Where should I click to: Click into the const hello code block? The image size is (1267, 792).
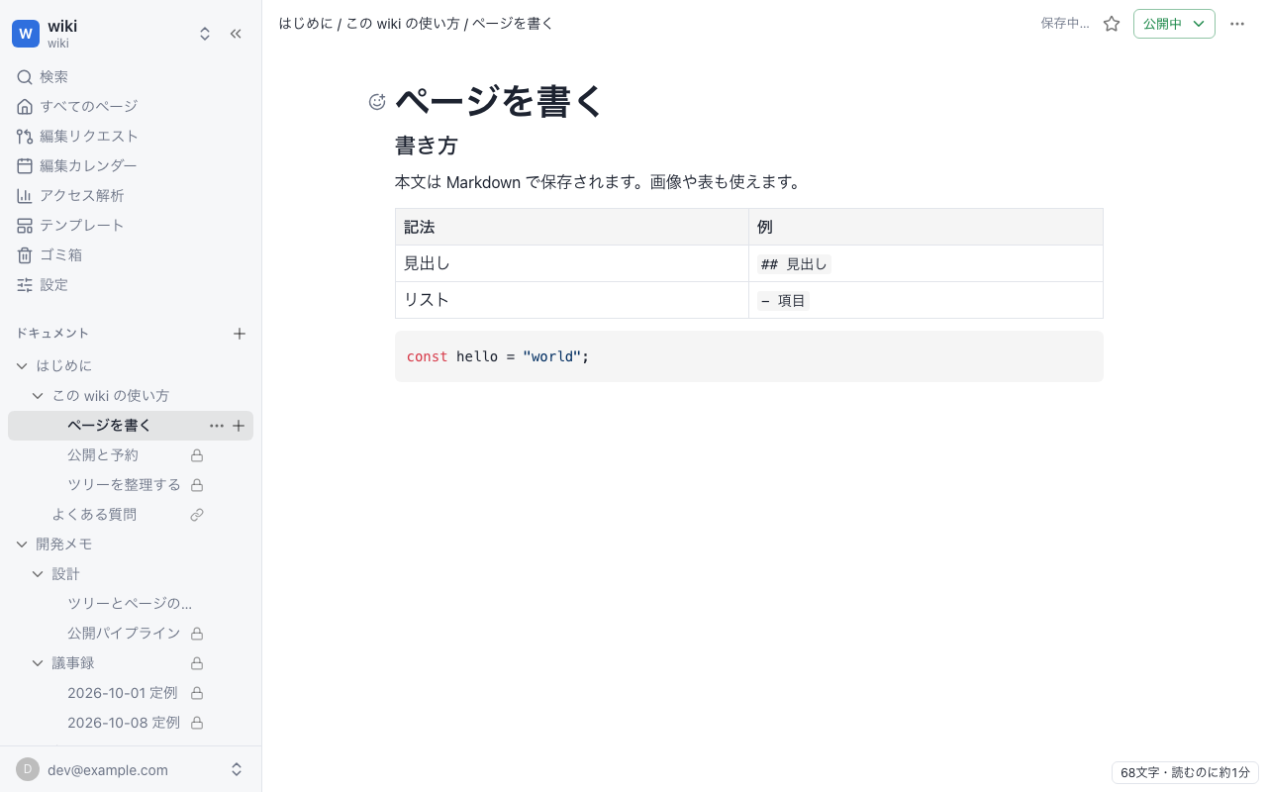tap(748, 356)
